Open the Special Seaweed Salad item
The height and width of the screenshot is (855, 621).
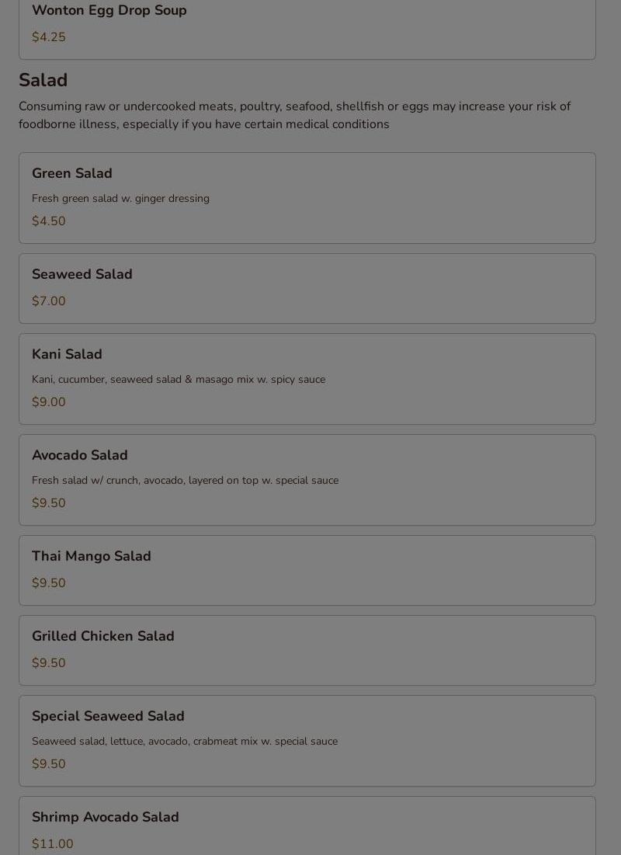pos(108,716)
